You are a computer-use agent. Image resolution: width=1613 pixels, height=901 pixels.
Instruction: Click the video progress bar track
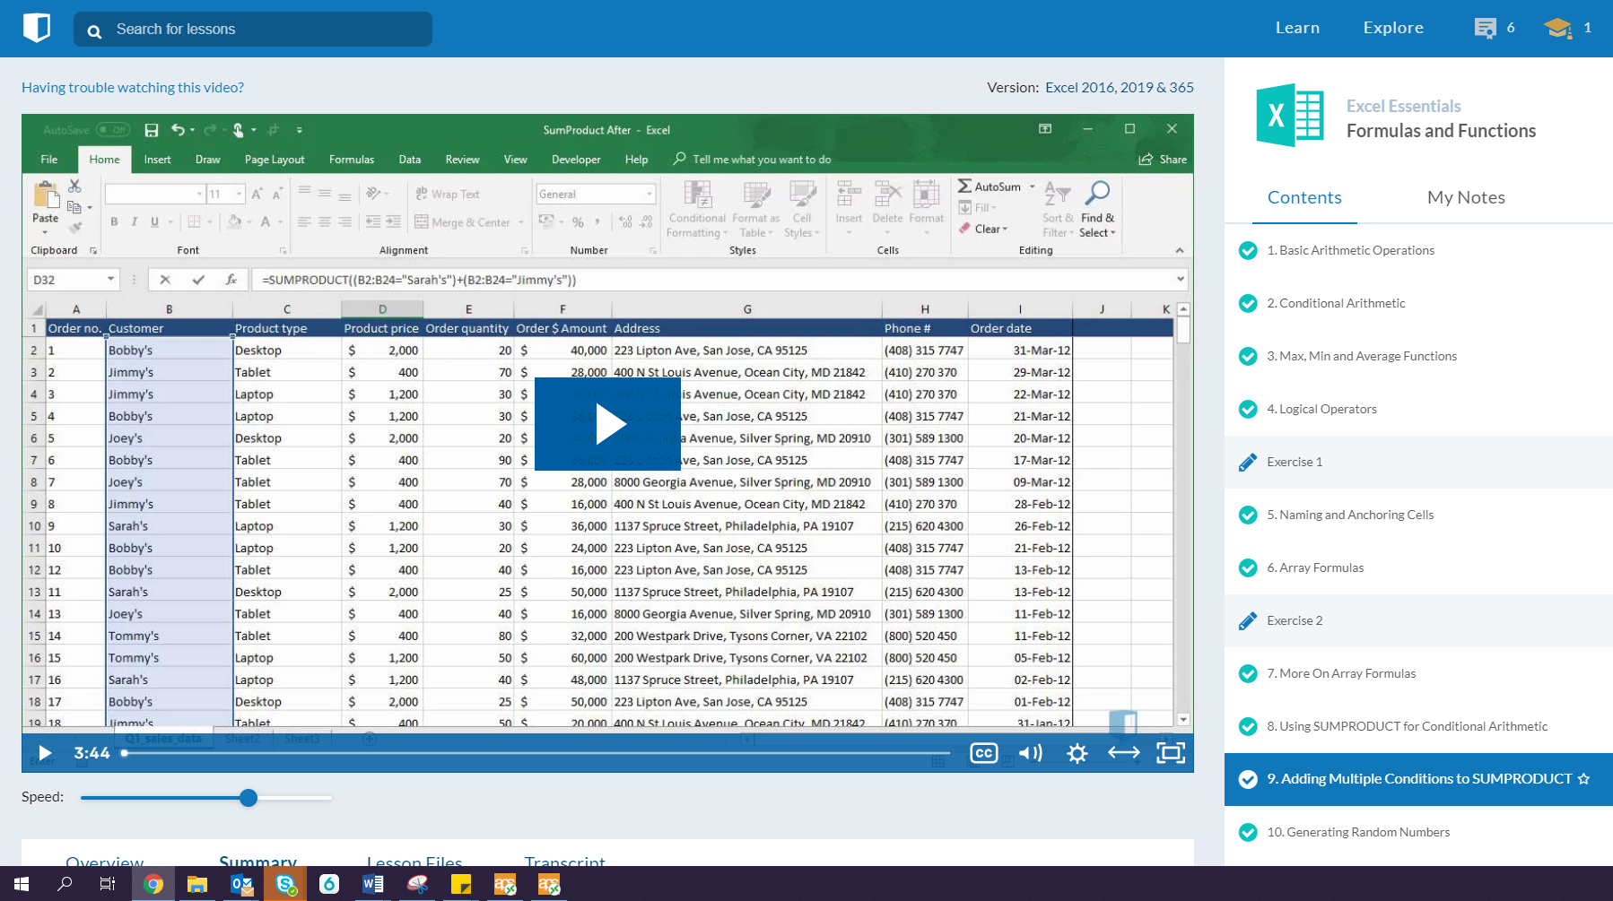tap(536, 753)
